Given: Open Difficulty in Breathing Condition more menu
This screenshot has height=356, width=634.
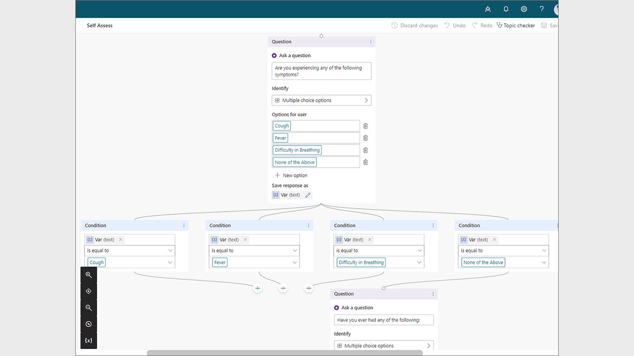Looking at the screenshot, I should tap(433, 225).
